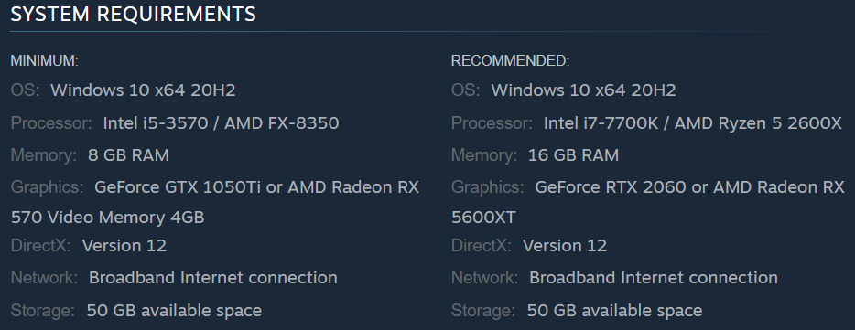Click the SYSTEM REQUIREMENTS heading
Image resolution: width=855 pixels, height=330 pixels.
(x=133, y=15)
